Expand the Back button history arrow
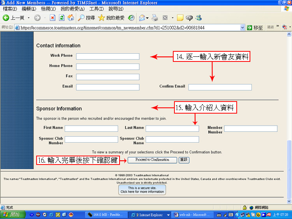This screenshot has width=292, height=219. click(x=28, y=18)
